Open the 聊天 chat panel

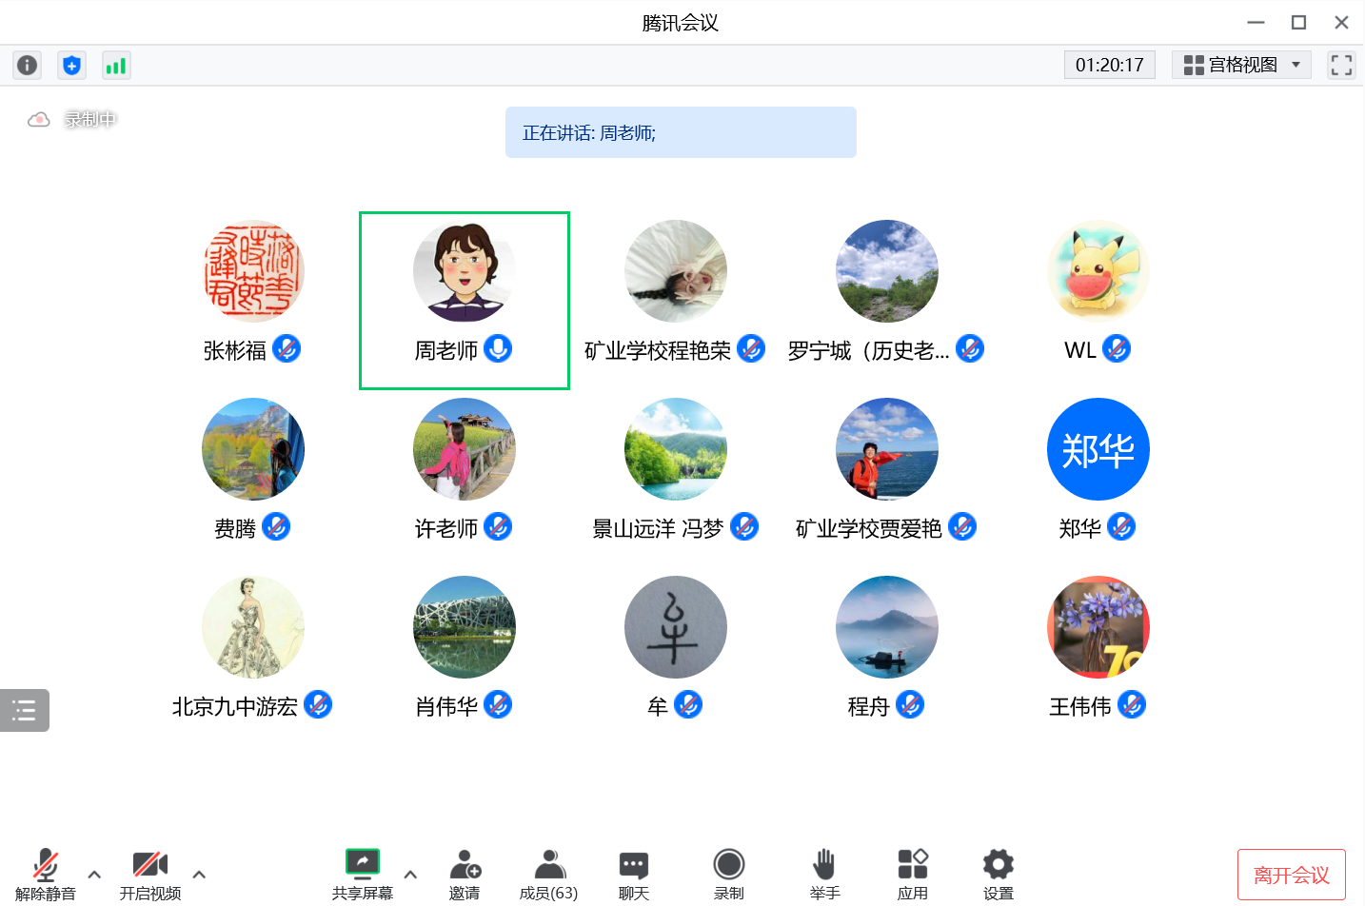click(634, 874)
